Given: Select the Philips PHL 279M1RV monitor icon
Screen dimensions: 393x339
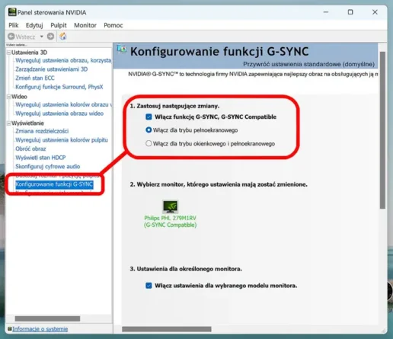Looking at the screenshot, I should tap(171, 206).
